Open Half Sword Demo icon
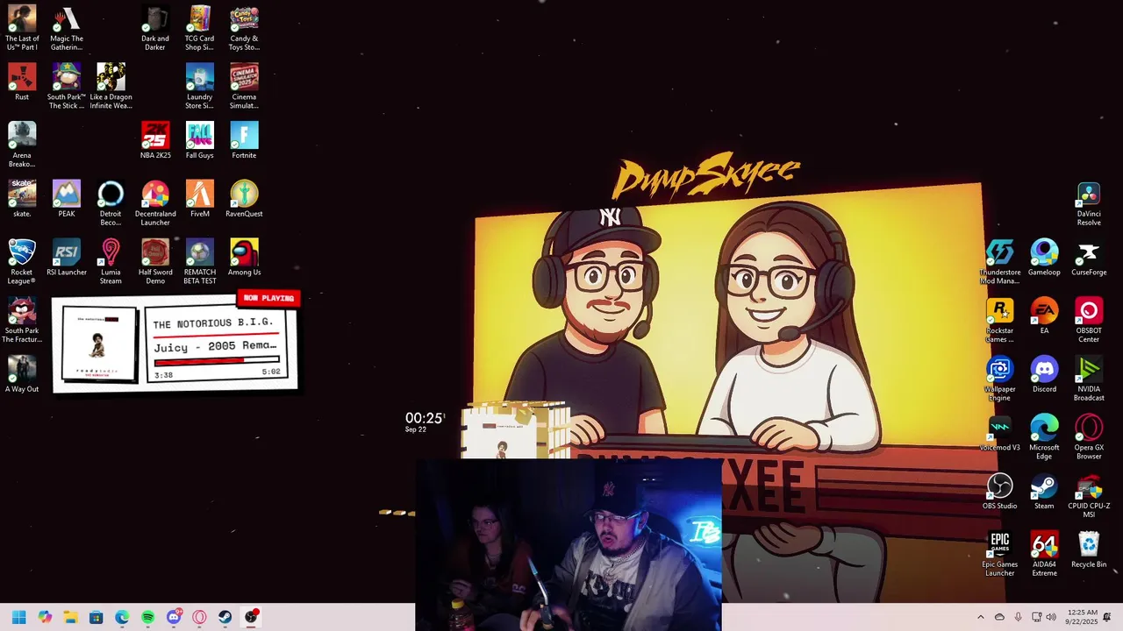The image size is (1123, 631). [155, 261]
